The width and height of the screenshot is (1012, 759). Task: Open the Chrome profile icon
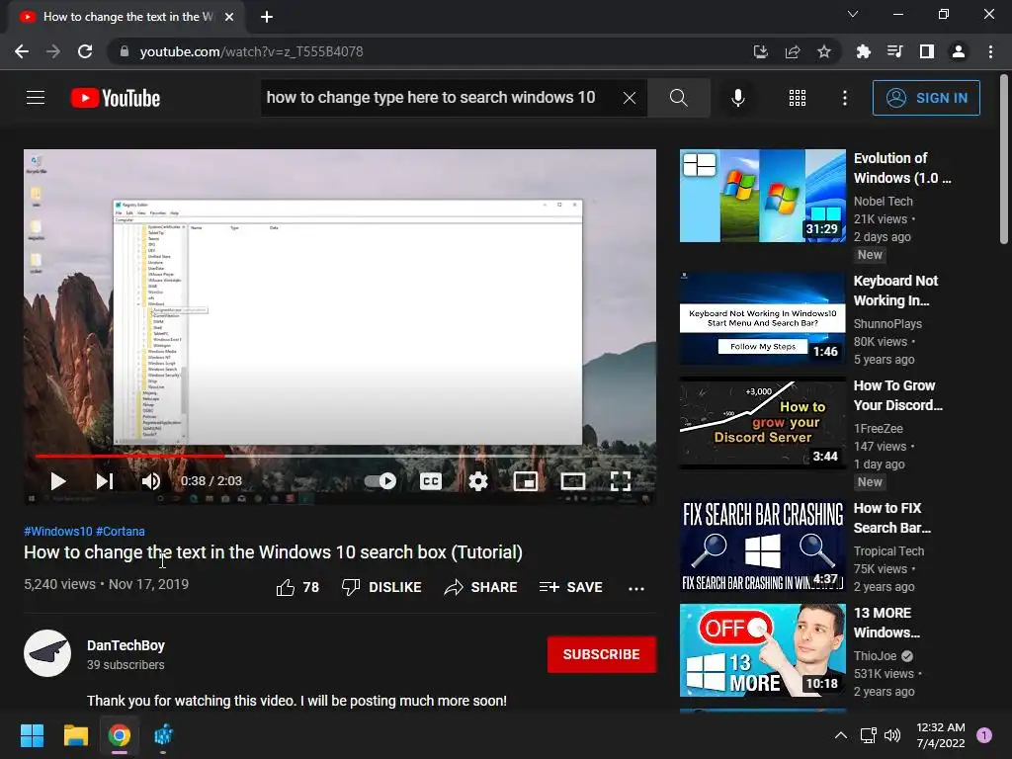tap(959, 51)
